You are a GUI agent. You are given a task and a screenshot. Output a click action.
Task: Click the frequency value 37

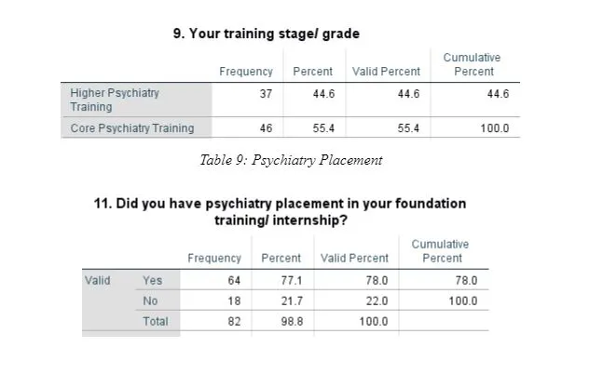click(x=266, y=93)
